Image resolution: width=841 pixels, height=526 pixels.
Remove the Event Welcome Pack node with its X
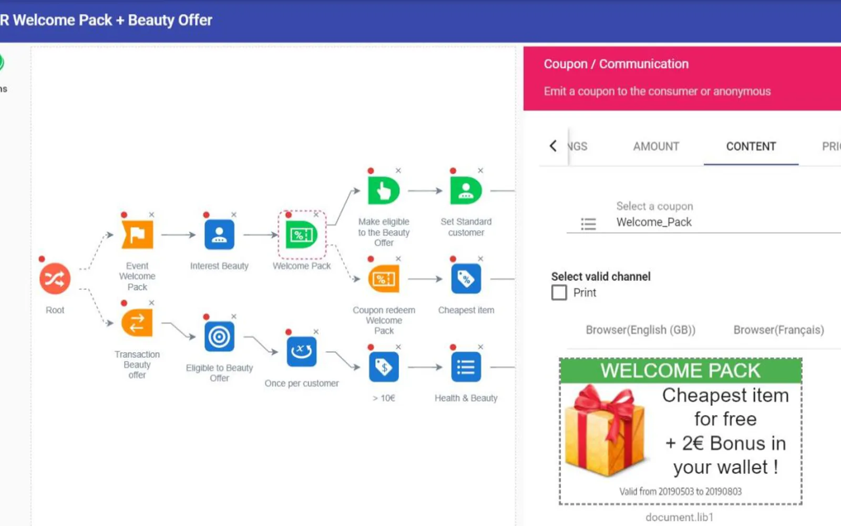tap(151, 215)
